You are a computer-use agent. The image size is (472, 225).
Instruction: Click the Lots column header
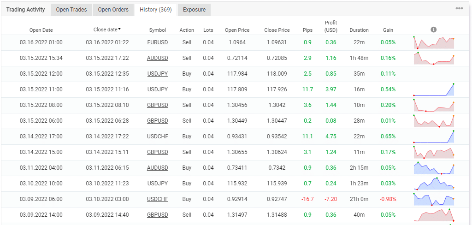pyautogui.click(x=208, y=30)
